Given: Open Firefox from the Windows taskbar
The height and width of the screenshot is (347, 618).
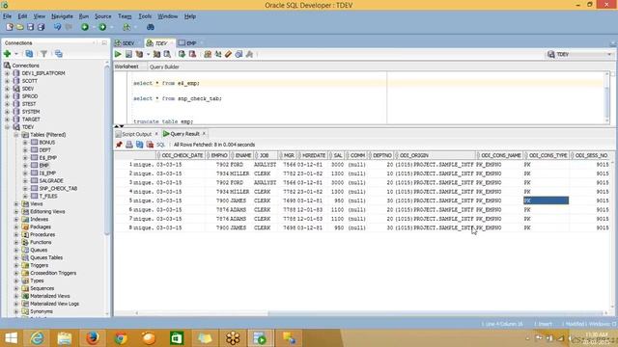Looking at the screenshot, I should point(93,338).
